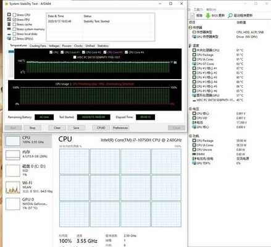The height and width of the screenshot is (247, 271).
Task: Toggle CPU Core #4 graph checkbox
Action: pyautogui.click(x=127, y=52)
